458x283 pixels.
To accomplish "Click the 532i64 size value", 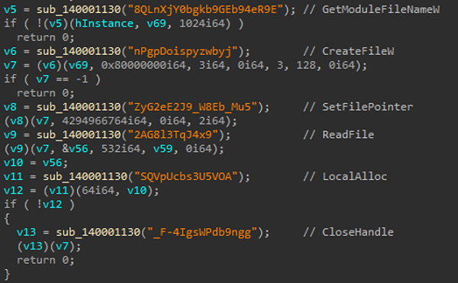I will tap(121, 149).
